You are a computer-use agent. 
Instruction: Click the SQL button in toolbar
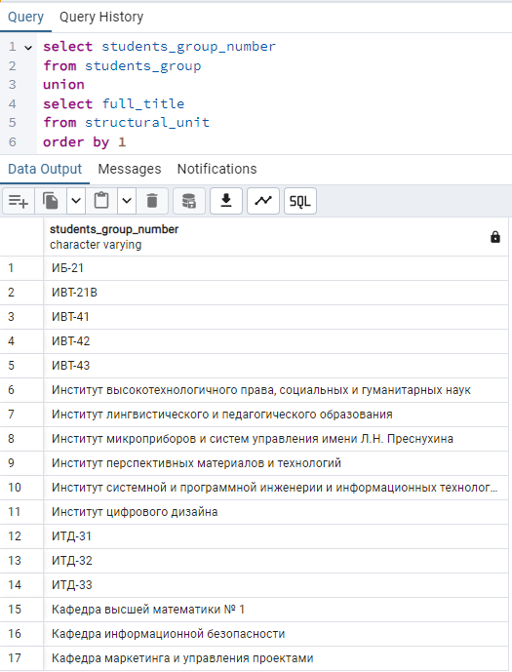click(x=300, y=201)
